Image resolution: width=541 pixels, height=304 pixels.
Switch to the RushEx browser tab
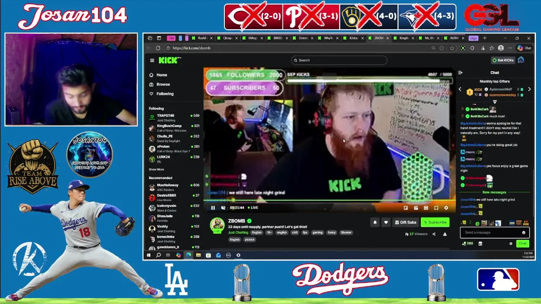tap(202, 38)
